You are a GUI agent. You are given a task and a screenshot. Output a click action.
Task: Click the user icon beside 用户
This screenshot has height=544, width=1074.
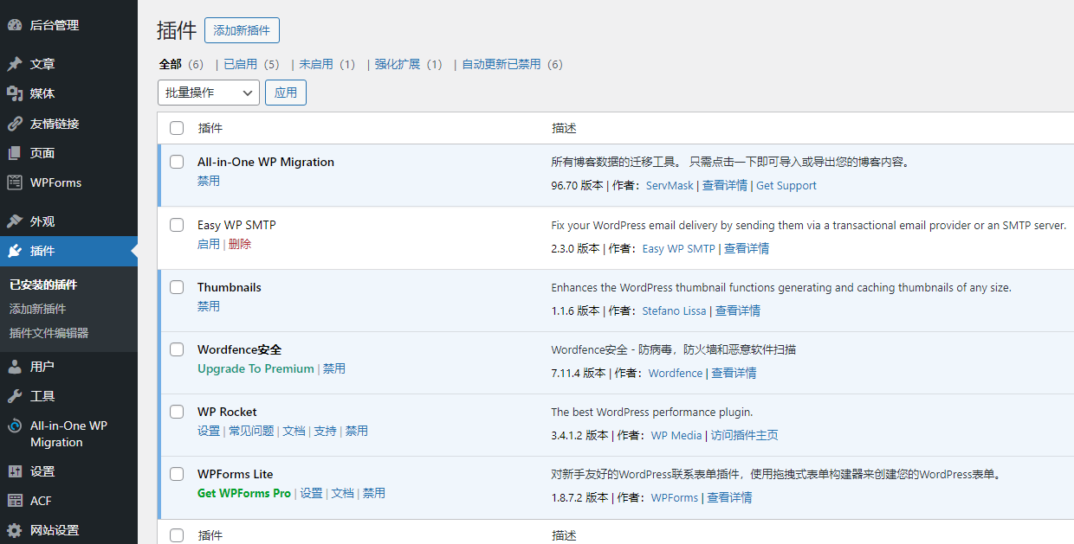click(x=15, y=367)
